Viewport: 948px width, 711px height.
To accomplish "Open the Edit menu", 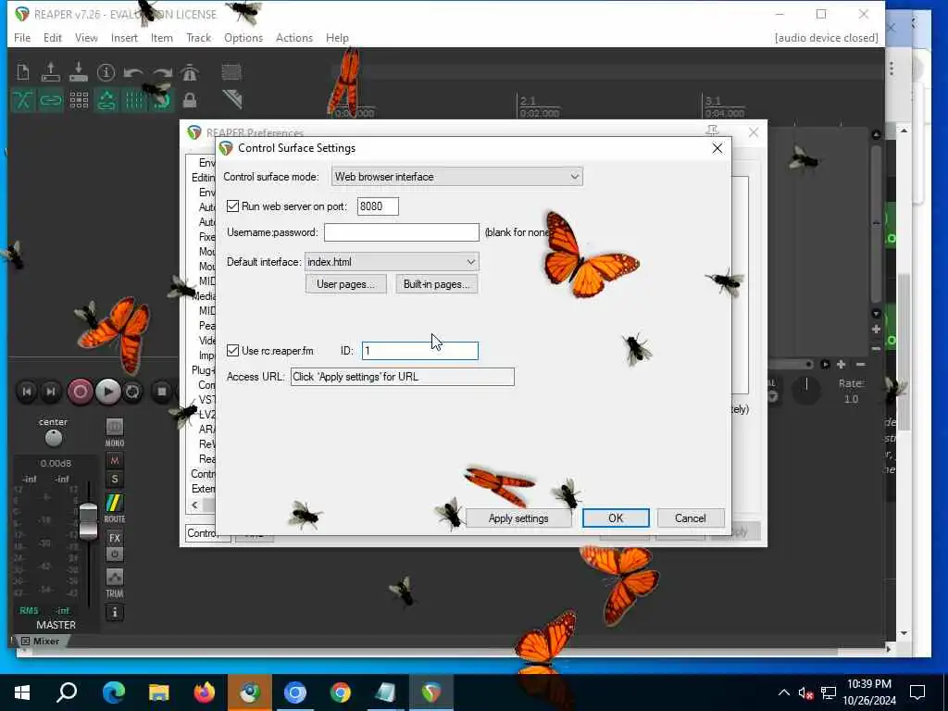I will [53, 37].
